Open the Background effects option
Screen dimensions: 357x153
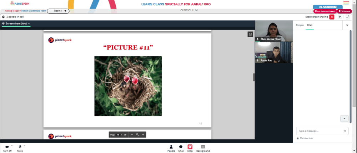tap(203, 148)
